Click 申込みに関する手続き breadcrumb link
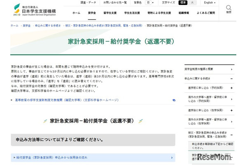This screenshot has width=247, height=165. pyautogui.click(x=48, y=26)
